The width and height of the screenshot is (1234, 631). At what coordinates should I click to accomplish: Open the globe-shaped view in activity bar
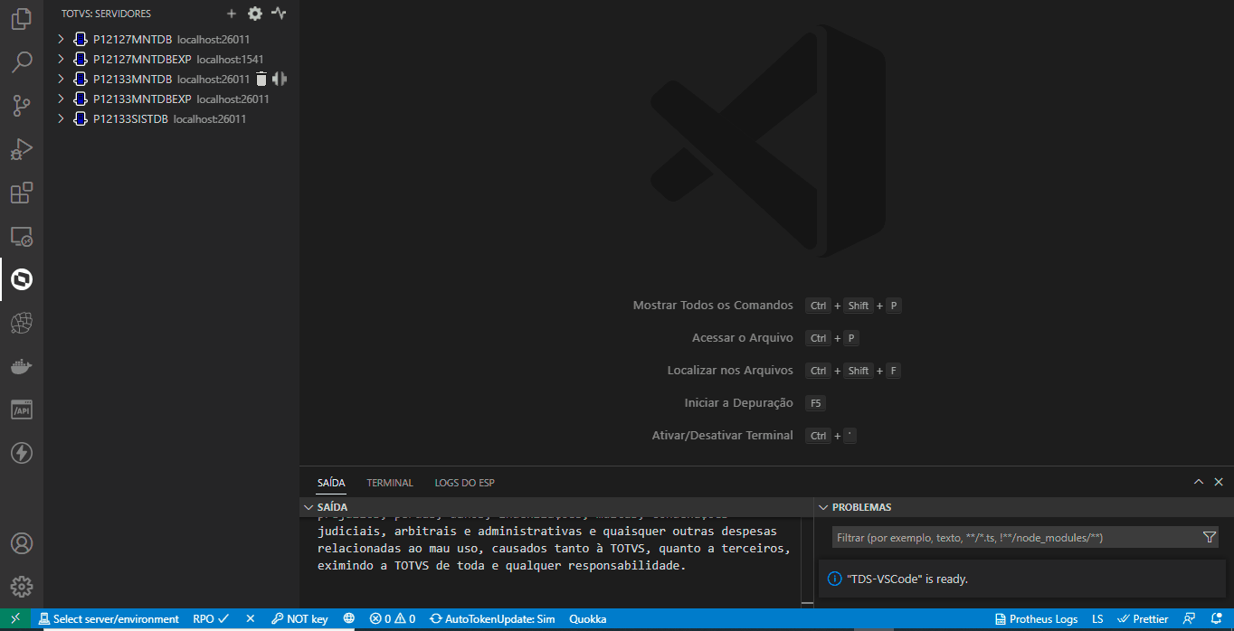click(x=22, y=323)
